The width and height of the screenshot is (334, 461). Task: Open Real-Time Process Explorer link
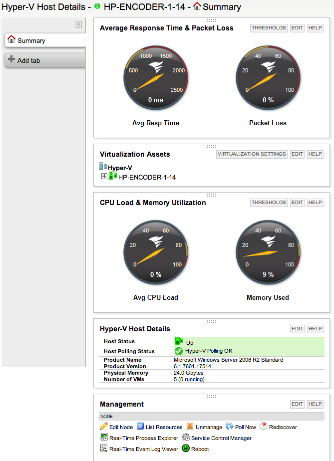tap(144, 438)
